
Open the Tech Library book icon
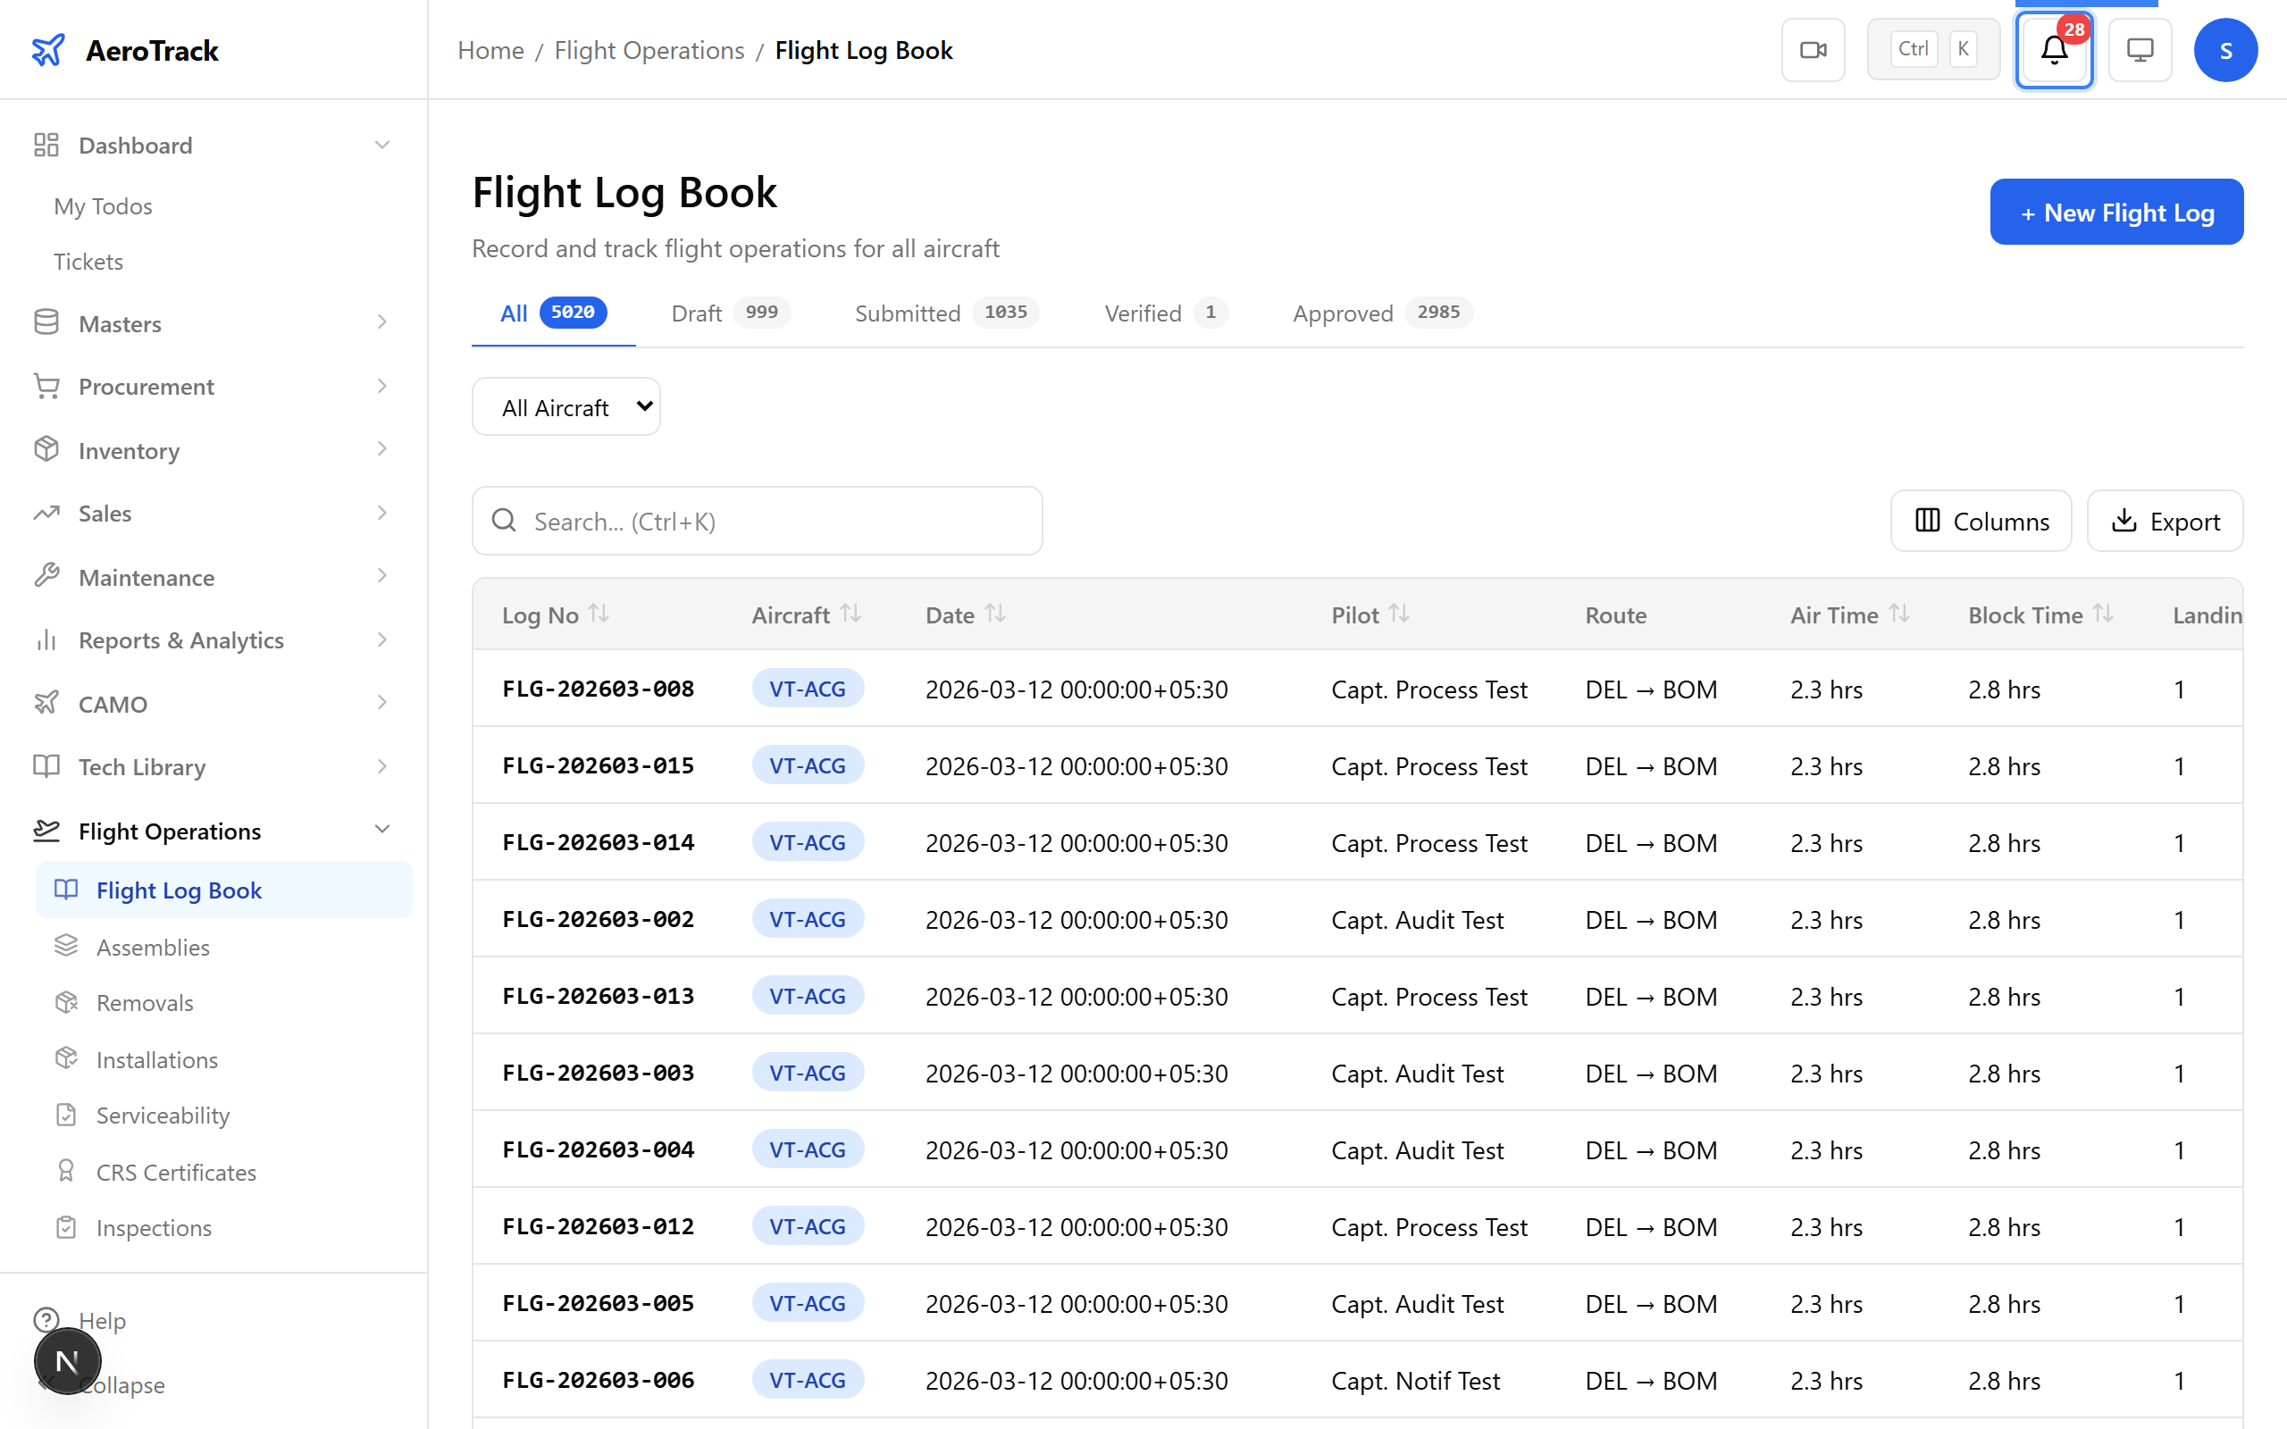click(x=46, y=766)
